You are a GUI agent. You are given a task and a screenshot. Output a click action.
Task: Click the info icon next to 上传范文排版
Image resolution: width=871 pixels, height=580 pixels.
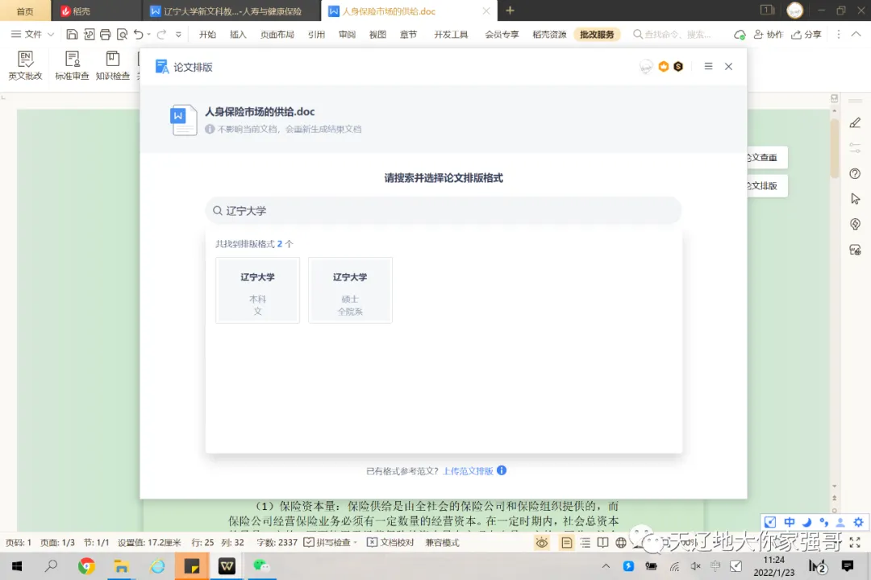click(x=502, y=470)
